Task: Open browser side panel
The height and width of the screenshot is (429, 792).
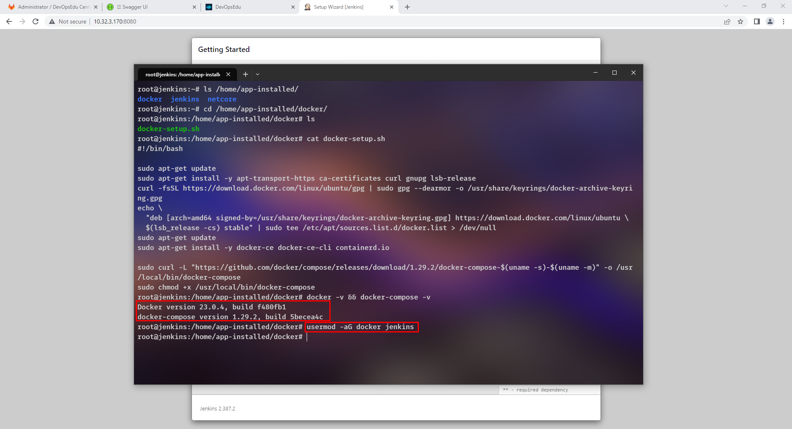Action: (757, 21)
